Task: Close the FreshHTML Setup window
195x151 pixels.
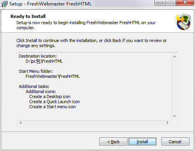Action: click(185, 2)
